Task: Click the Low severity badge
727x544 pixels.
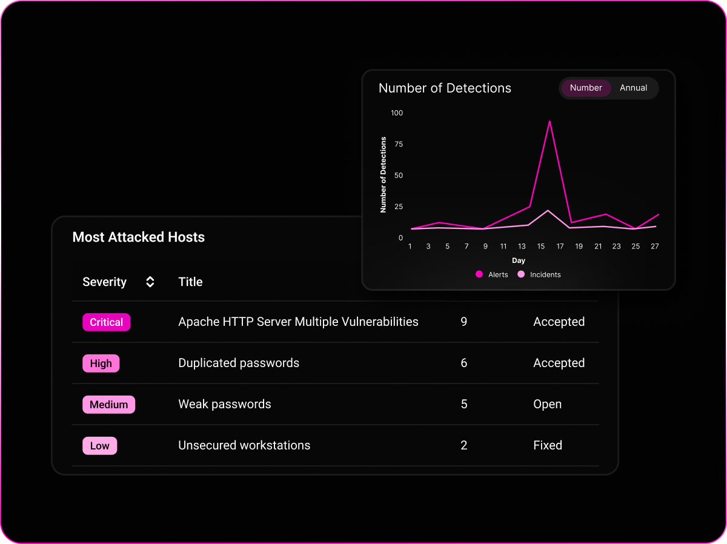Action: coord(100,446)
